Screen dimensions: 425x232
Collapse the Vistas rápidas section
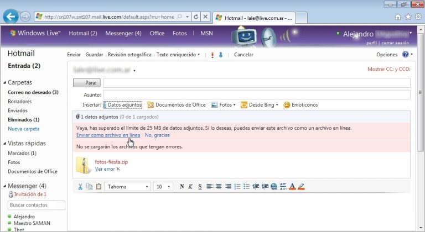point(4,144)
